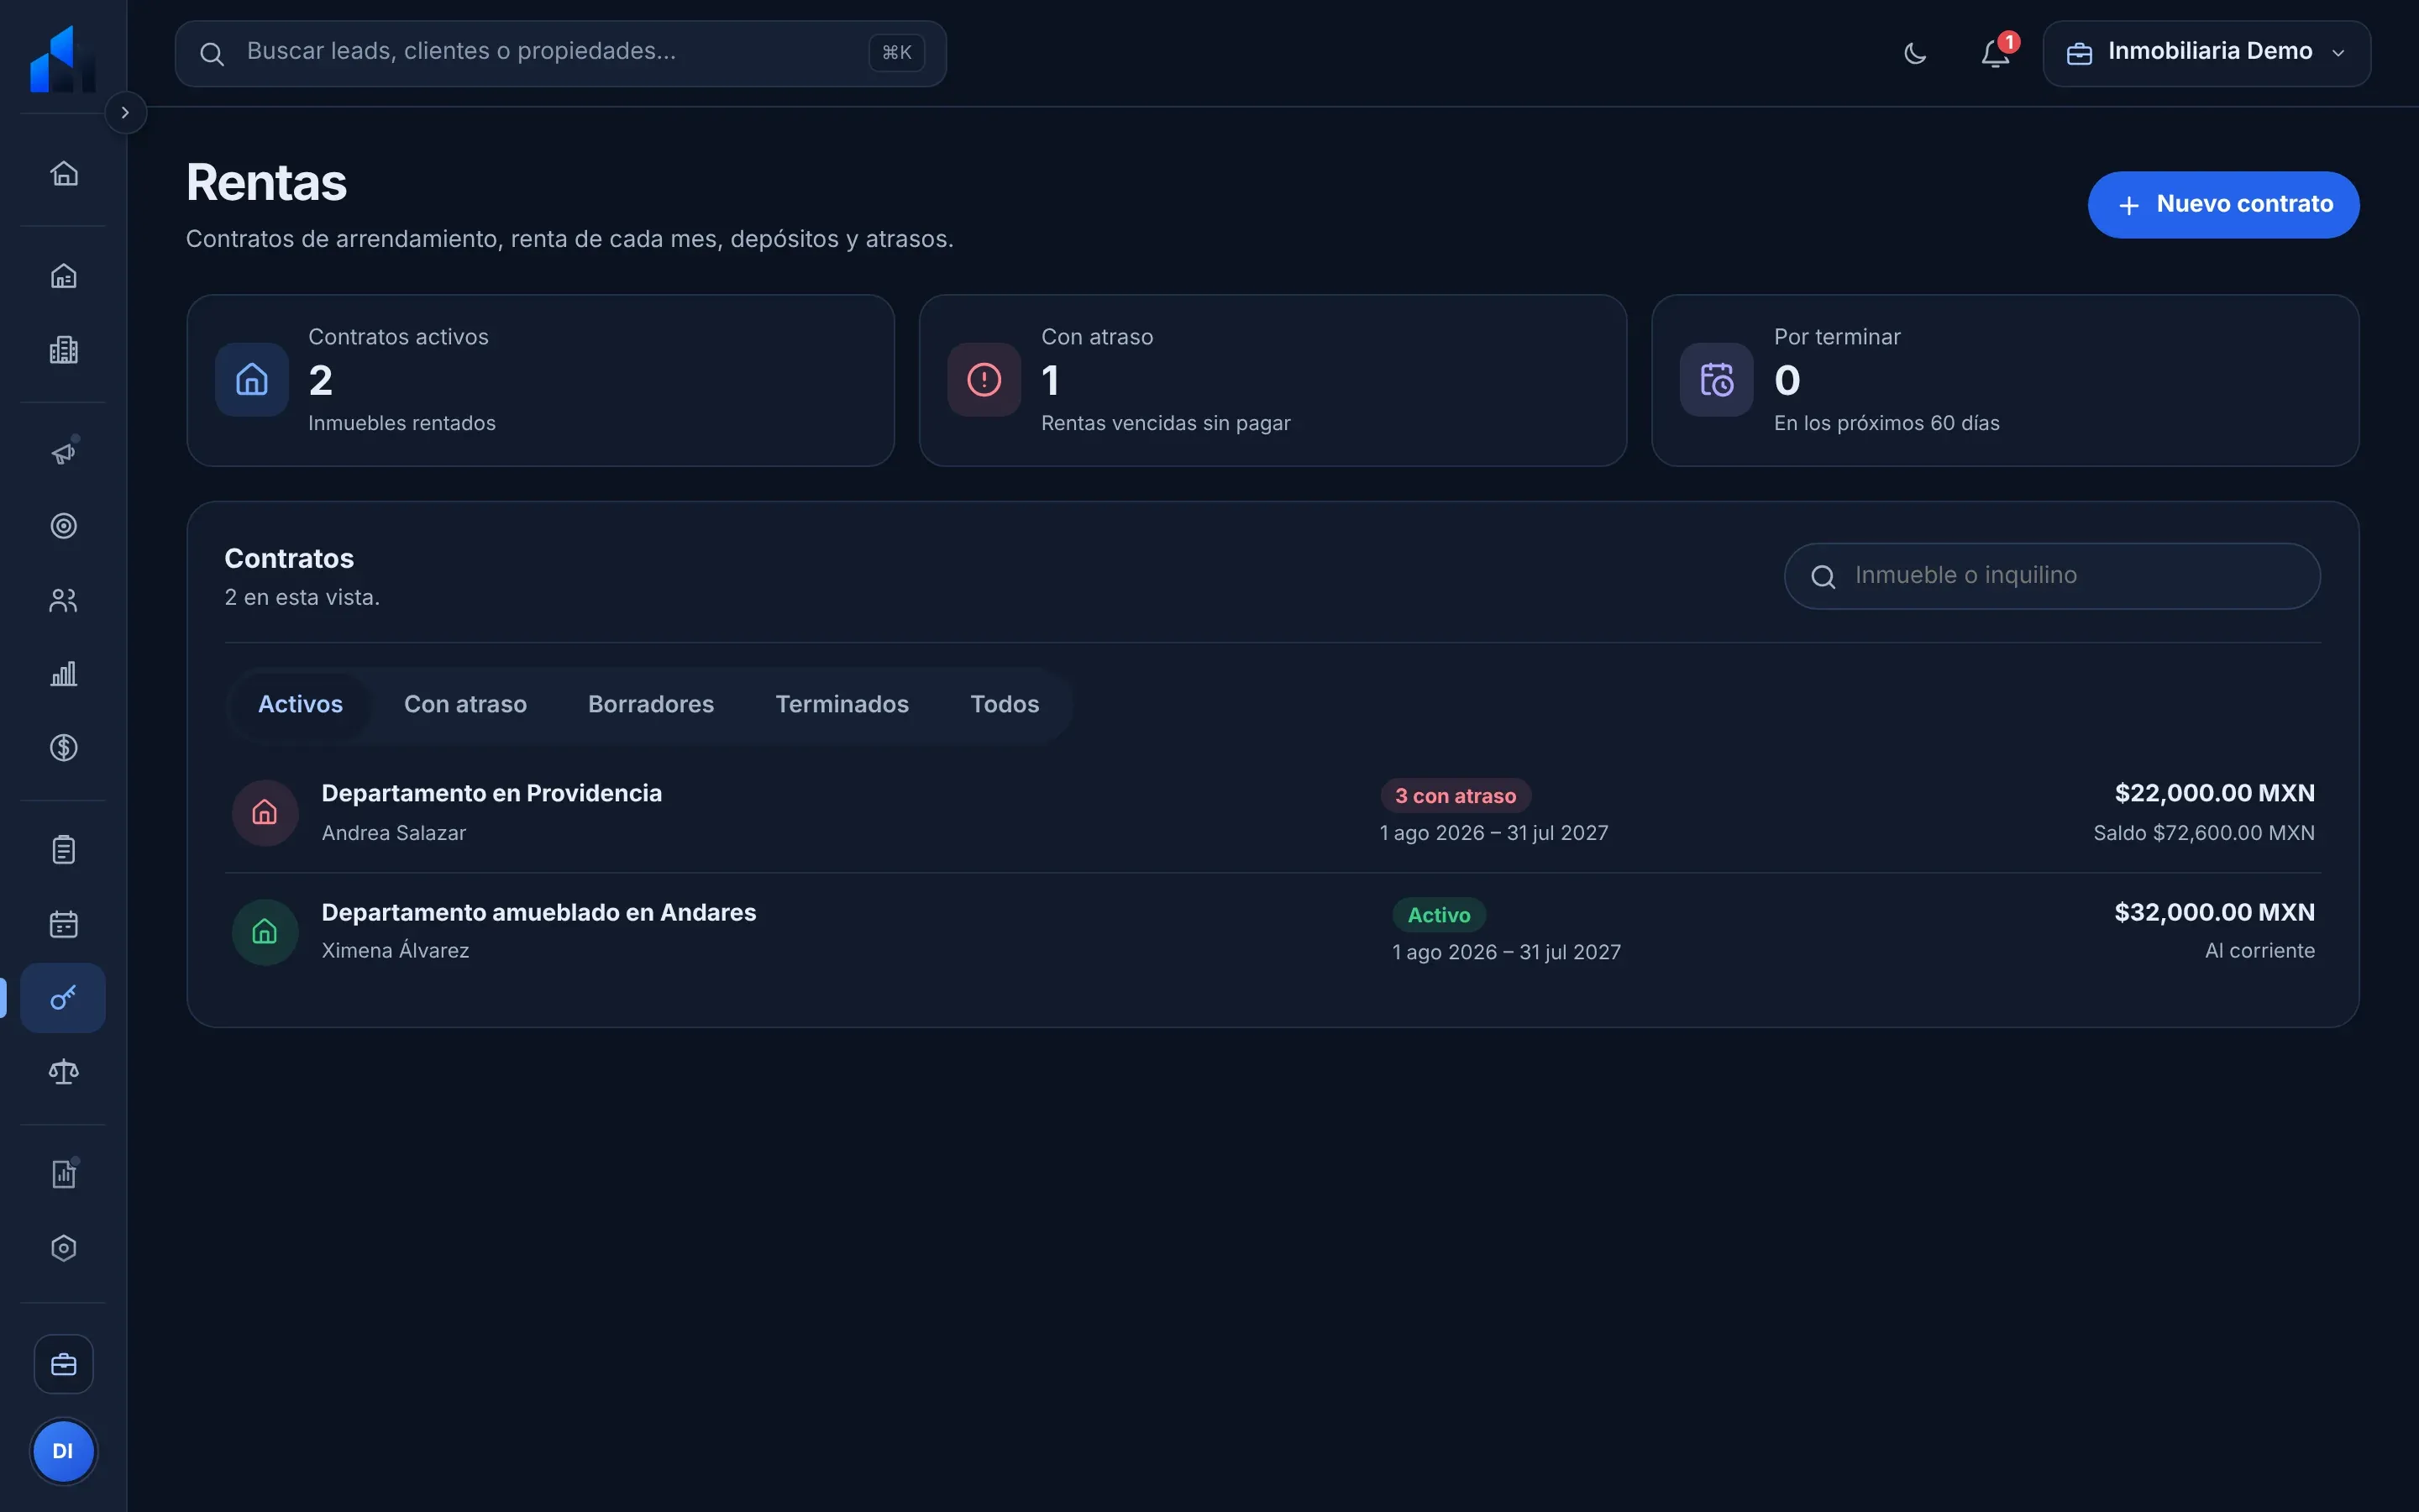Click the '3 con atraso' status badge

click(1456, 796)
